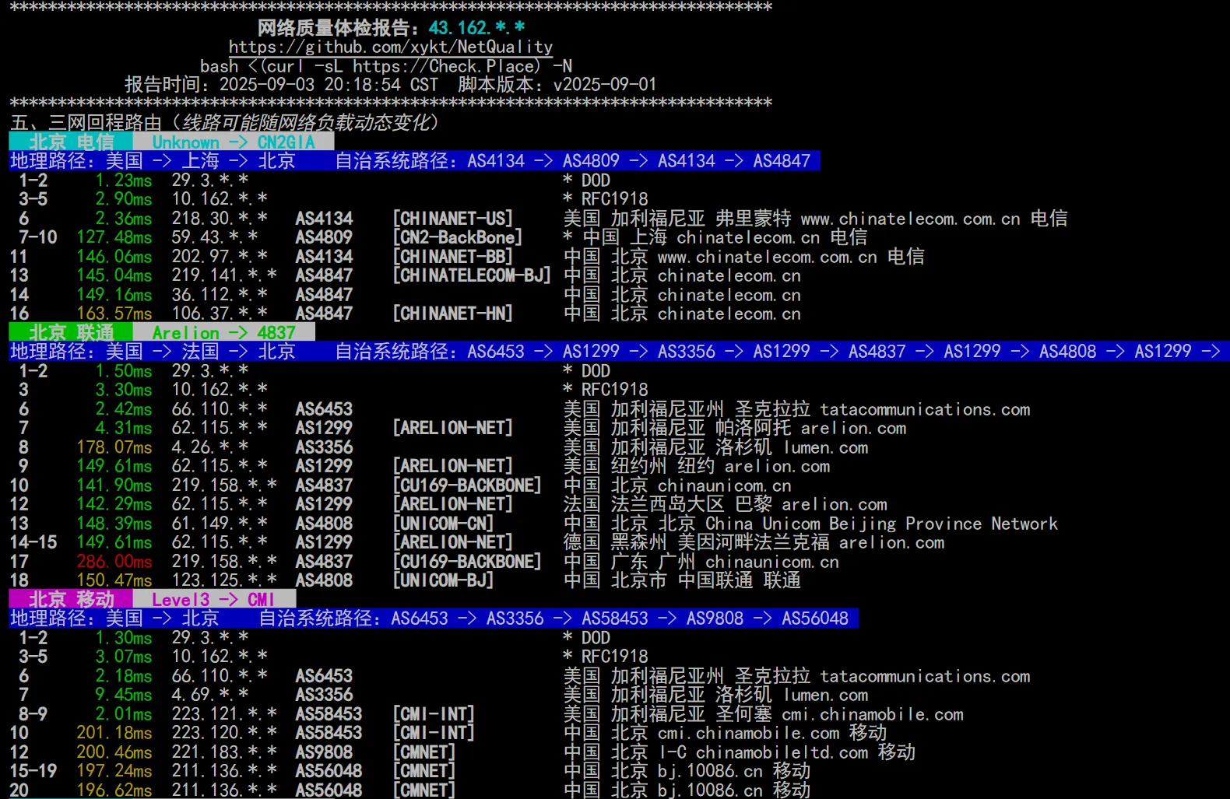Click the [CN2-BackBone] tag
1230x799 pixels.
(458, 237)
